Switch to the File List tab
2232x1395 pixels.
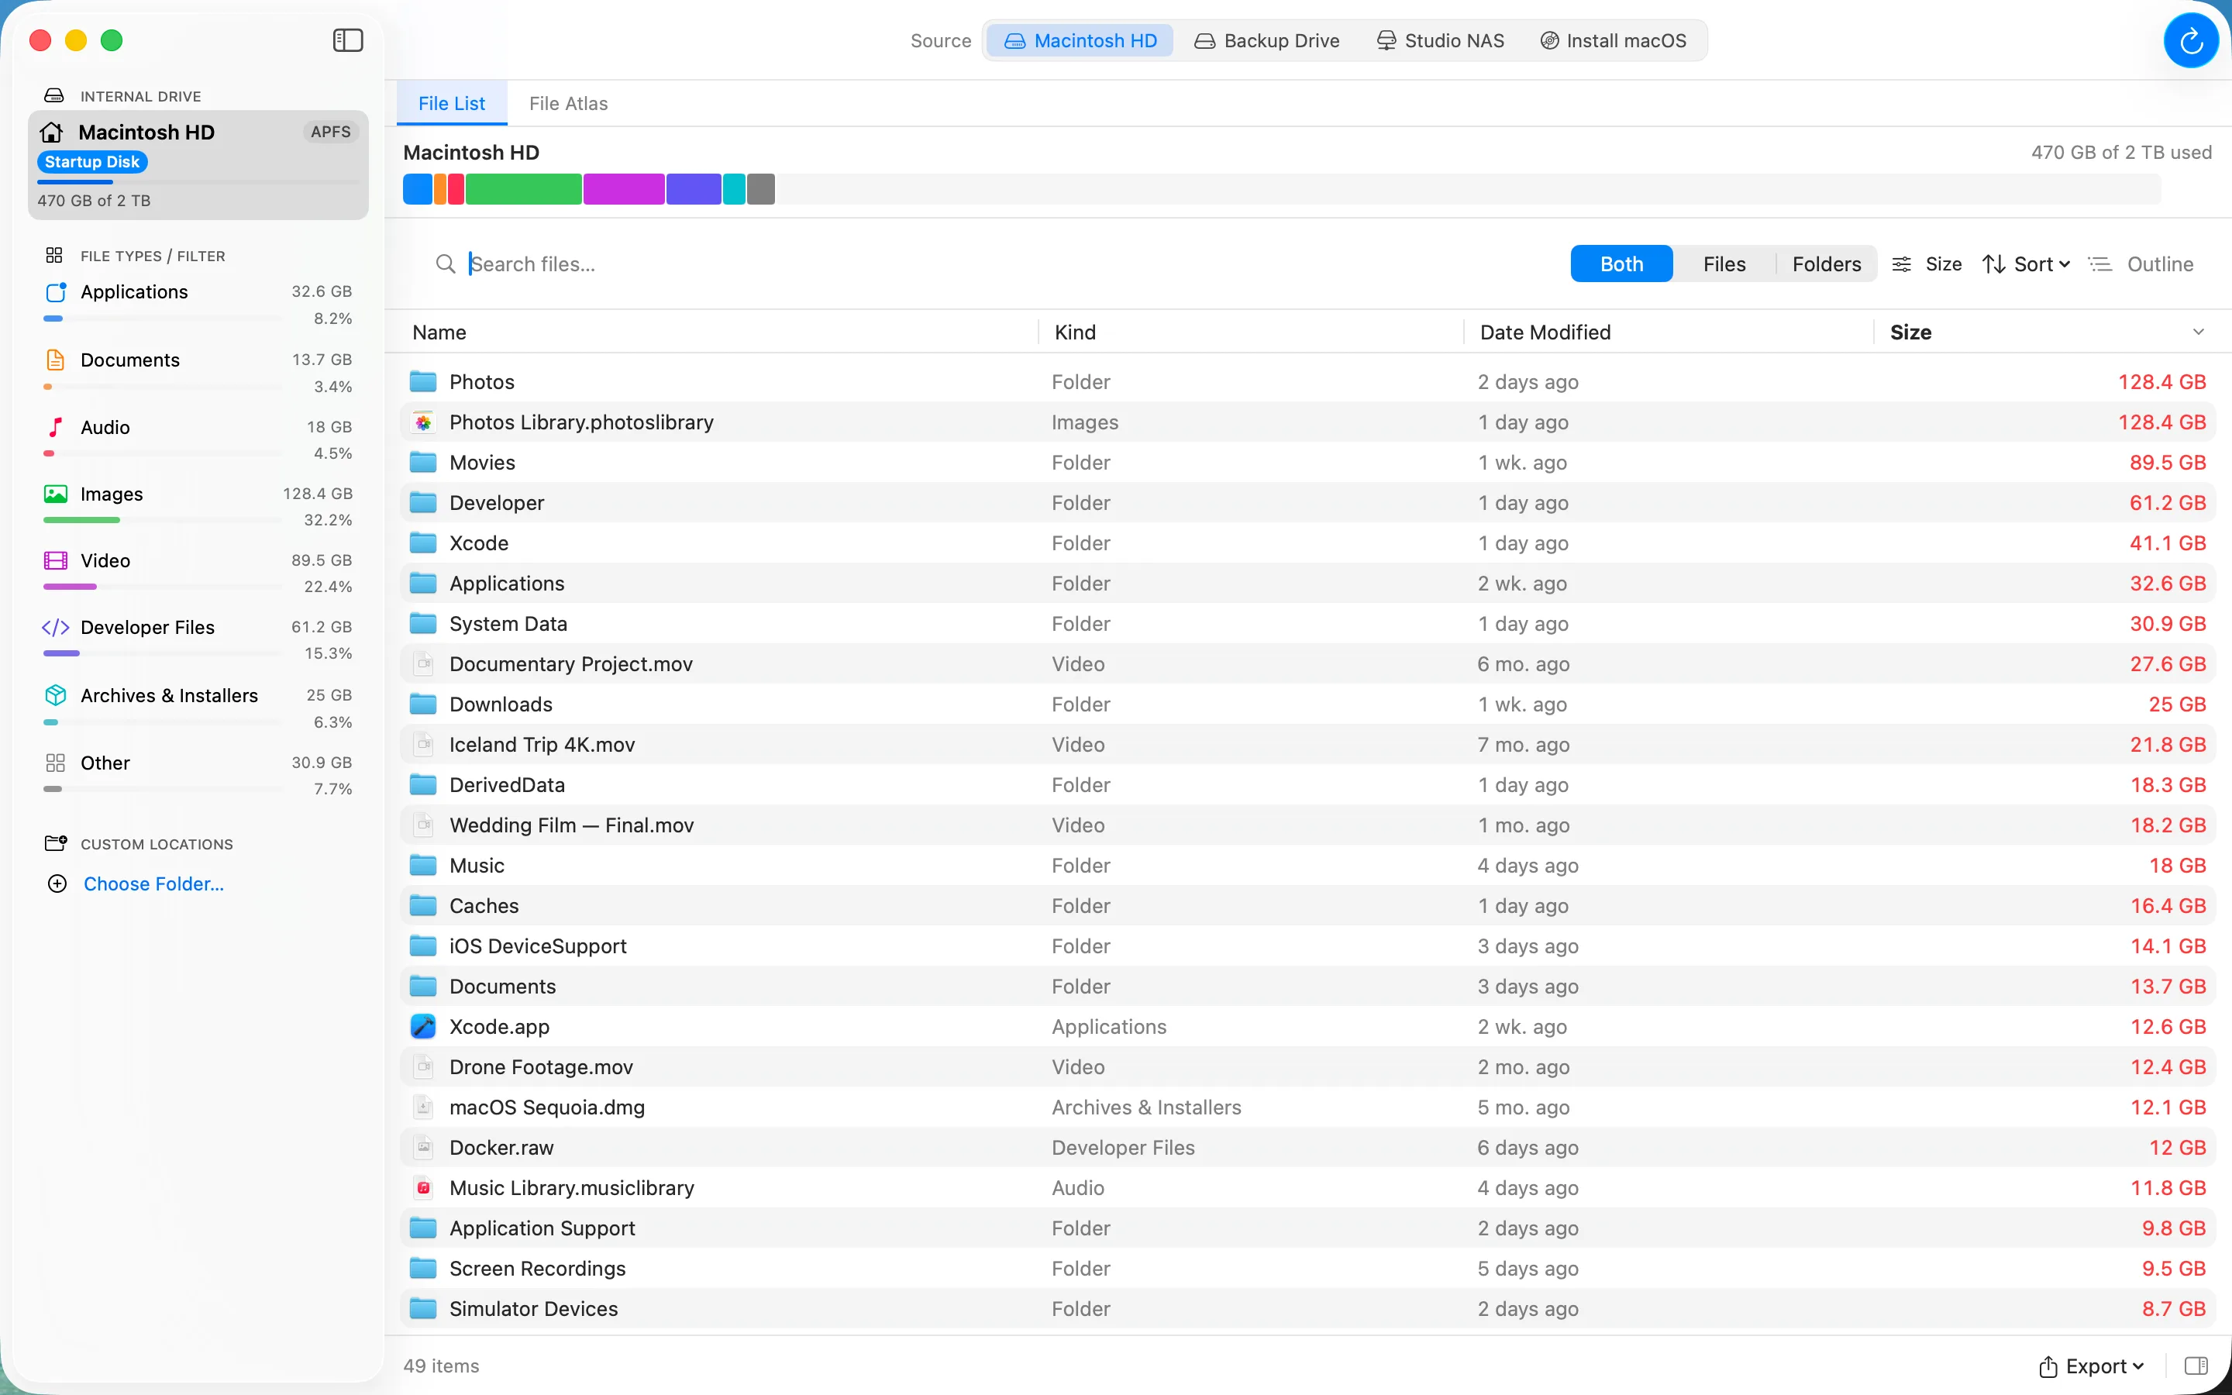point(451,103)
